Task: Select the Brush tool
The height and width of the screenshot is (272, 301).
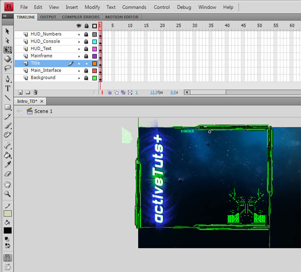Action: pyautogui.click(x=8, y=125)
